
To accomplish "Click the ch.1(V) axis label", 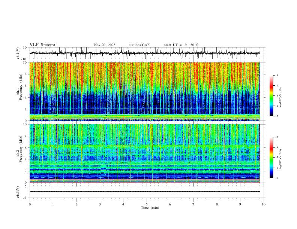I will click(x=18, y=53).
